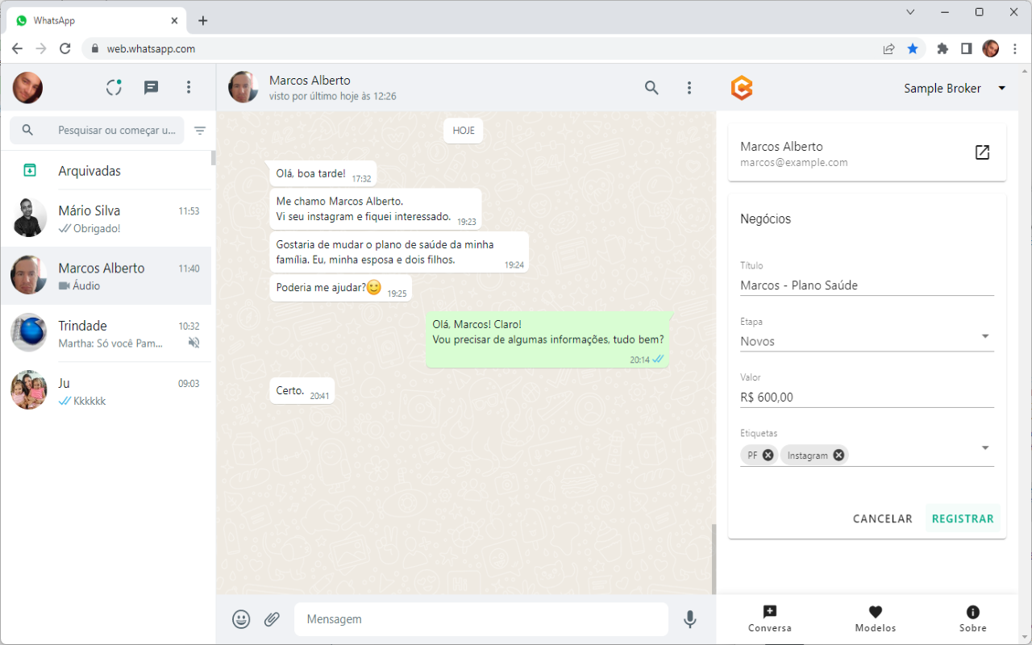Open WhatsApp sidebar three-dot menu
The height and width of the screenshot is (645, 1032).
click(189, 88)
